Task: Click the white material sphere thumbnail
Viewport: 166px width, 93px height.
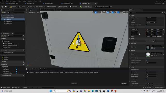Action: [x=148, y=55]
